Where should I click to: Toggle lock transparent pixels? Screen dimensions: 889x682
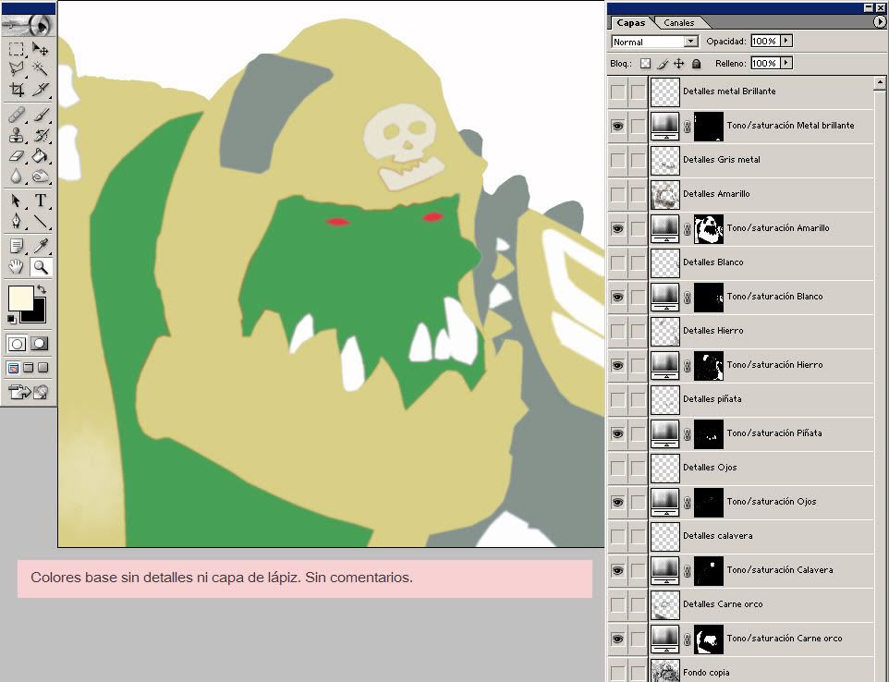pos(645,64)
